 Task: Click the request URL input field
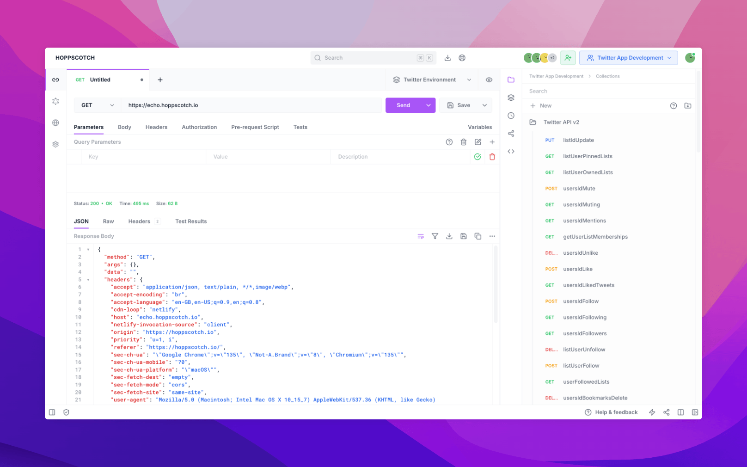pyautogui.click(x=251, y=105)
